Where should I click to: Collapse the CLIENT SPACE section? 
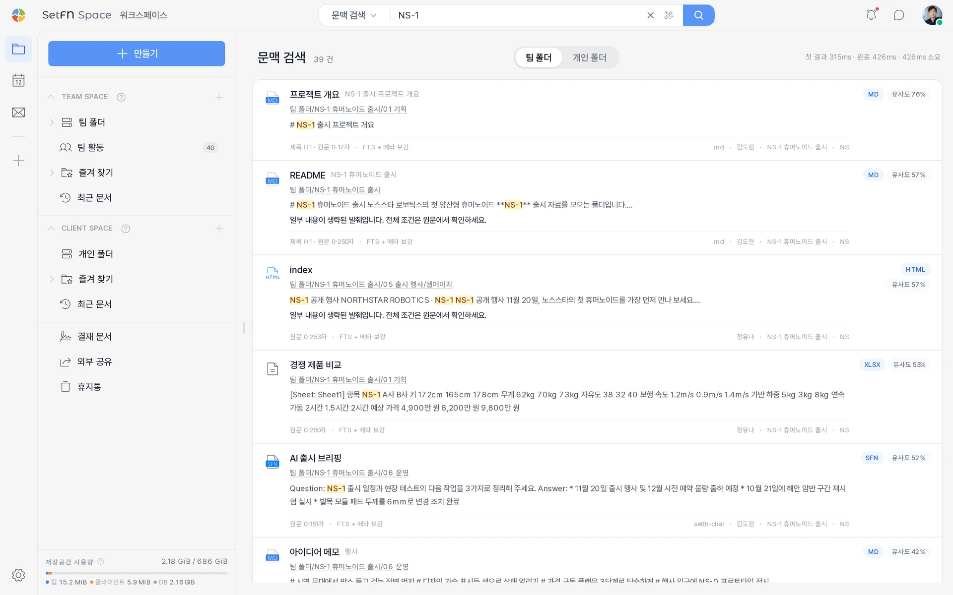[51, 229]
